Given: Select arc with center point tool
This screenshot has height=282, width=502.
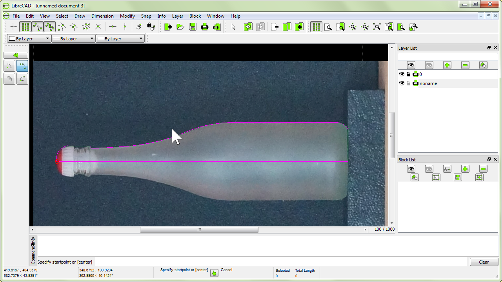Looking at the screenshot, I should point(9,66).
